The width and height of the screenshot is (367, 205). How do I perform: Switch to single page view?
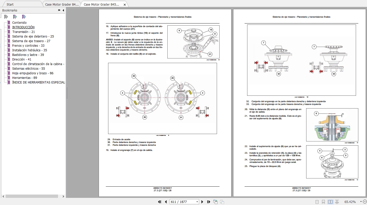point(317,202)
